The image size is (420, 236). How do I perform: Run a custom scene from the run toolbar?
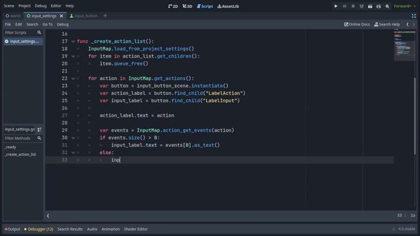[379, 6]
